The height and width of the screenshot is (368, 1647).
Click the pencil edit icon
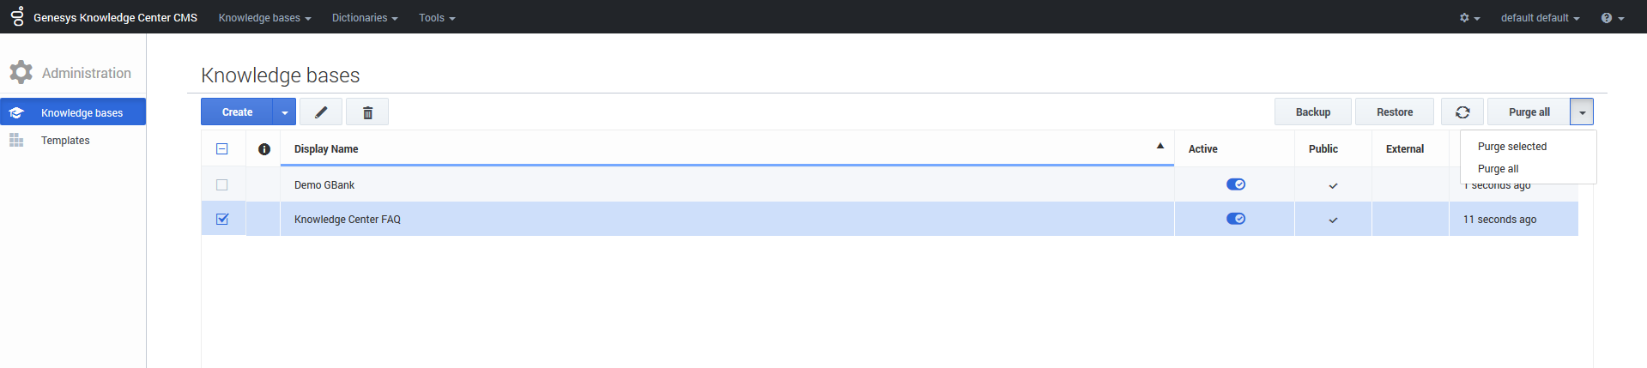[x=321, y=112]
